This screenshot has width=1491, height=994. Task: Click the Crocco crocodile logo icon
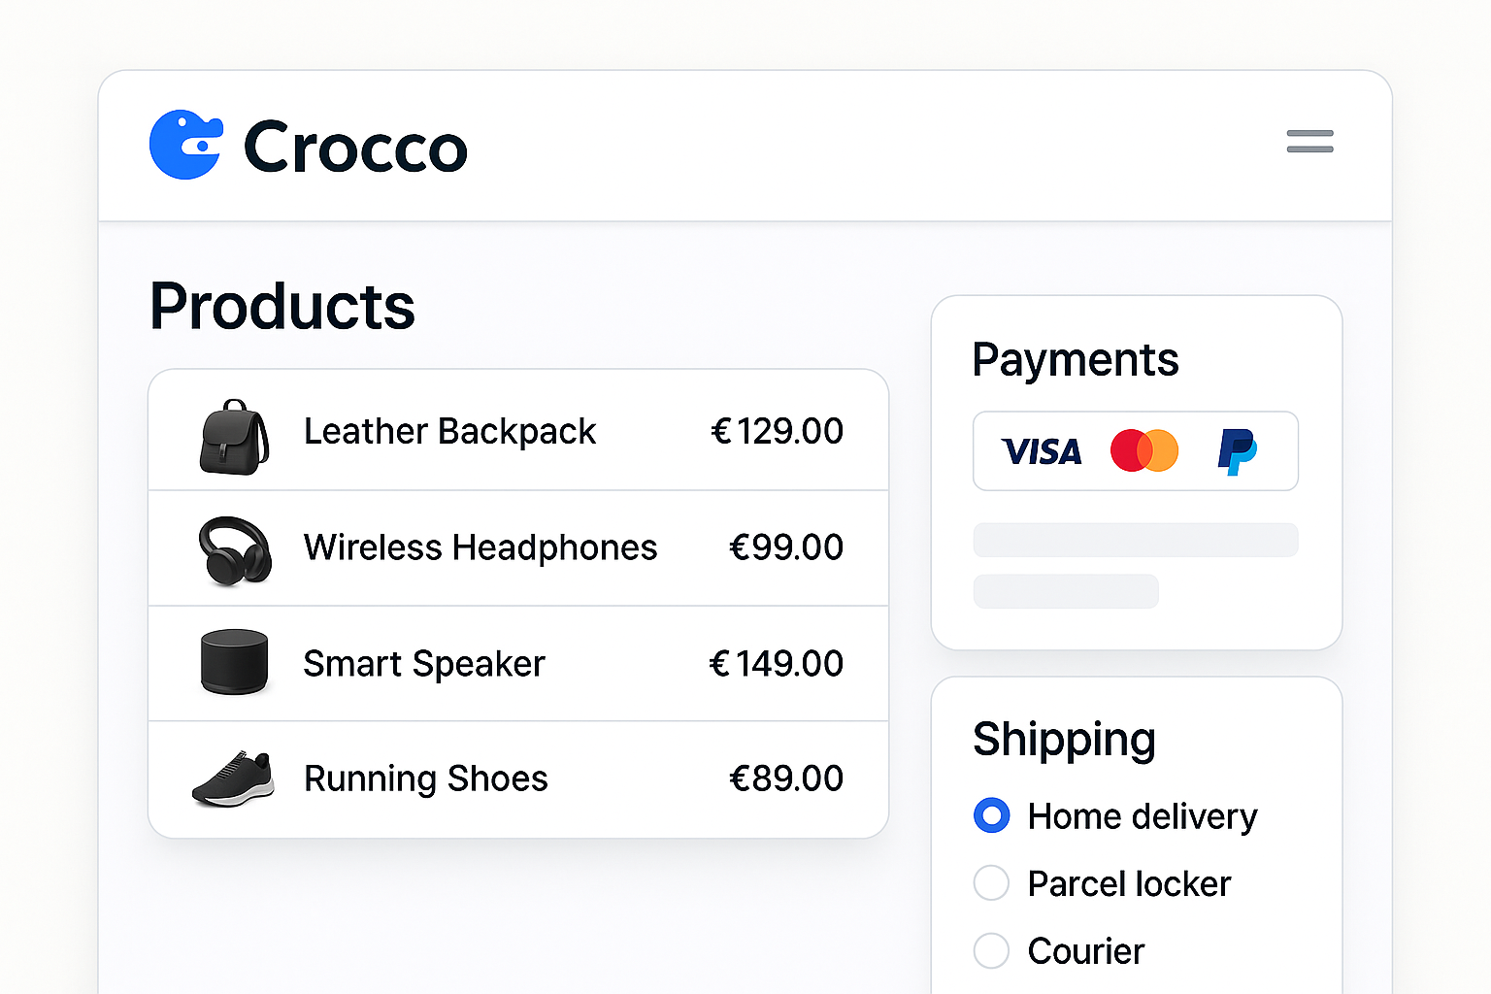click(x=185, y=145)
